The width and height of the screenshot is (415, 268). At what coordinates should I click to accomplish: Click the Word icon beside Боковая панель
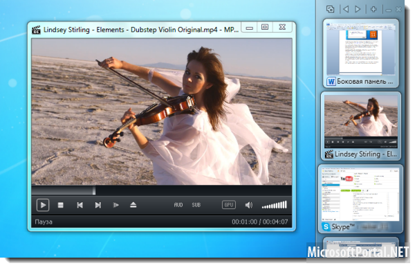[331, 82]
